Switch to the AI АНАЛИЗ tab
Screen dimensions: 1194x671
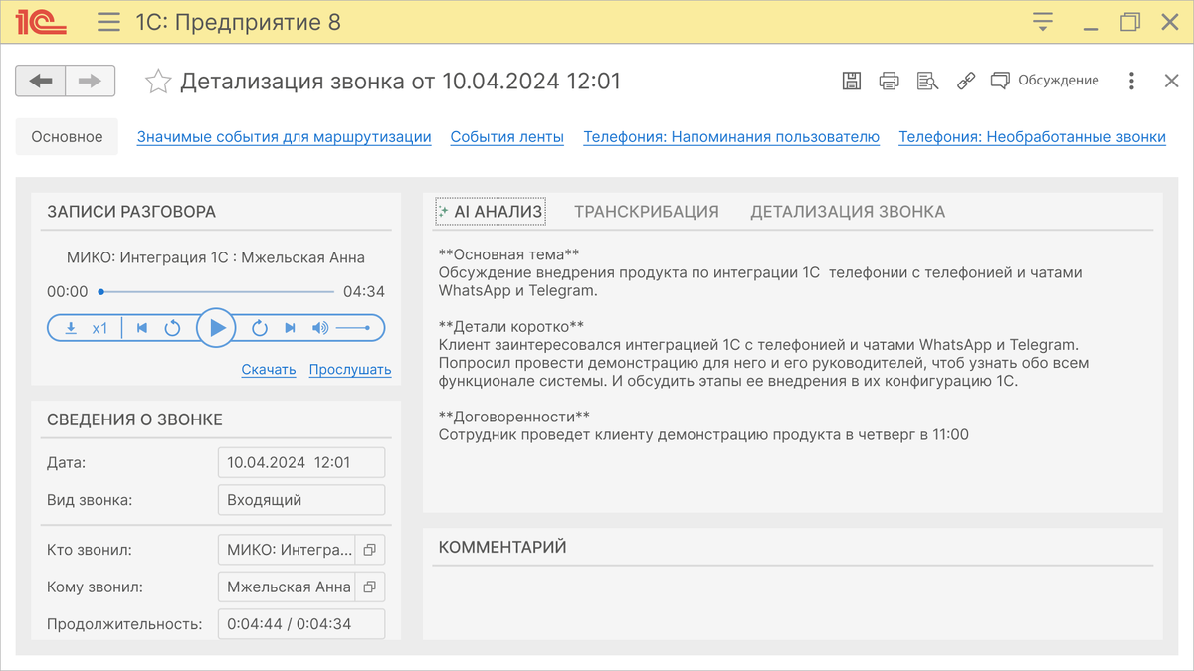tap(491, 211)
